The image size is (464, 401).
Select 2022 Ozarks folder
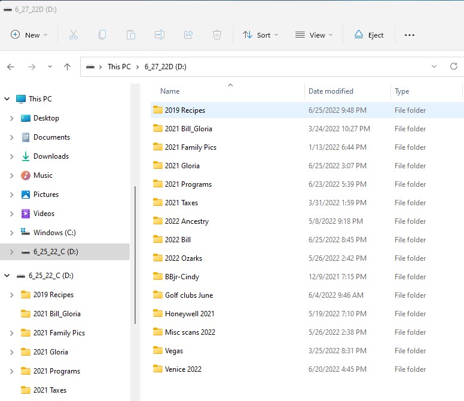point(184,258)
